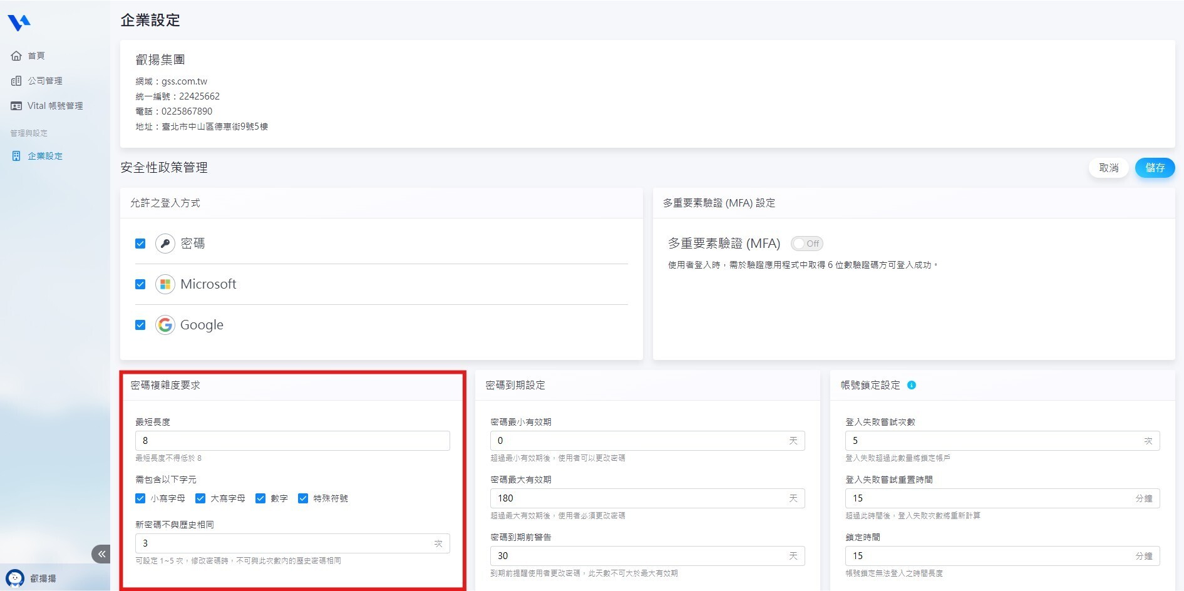Click the Google logo icon
Viewport: 1184px width, 591px height.
pos(164,325)
